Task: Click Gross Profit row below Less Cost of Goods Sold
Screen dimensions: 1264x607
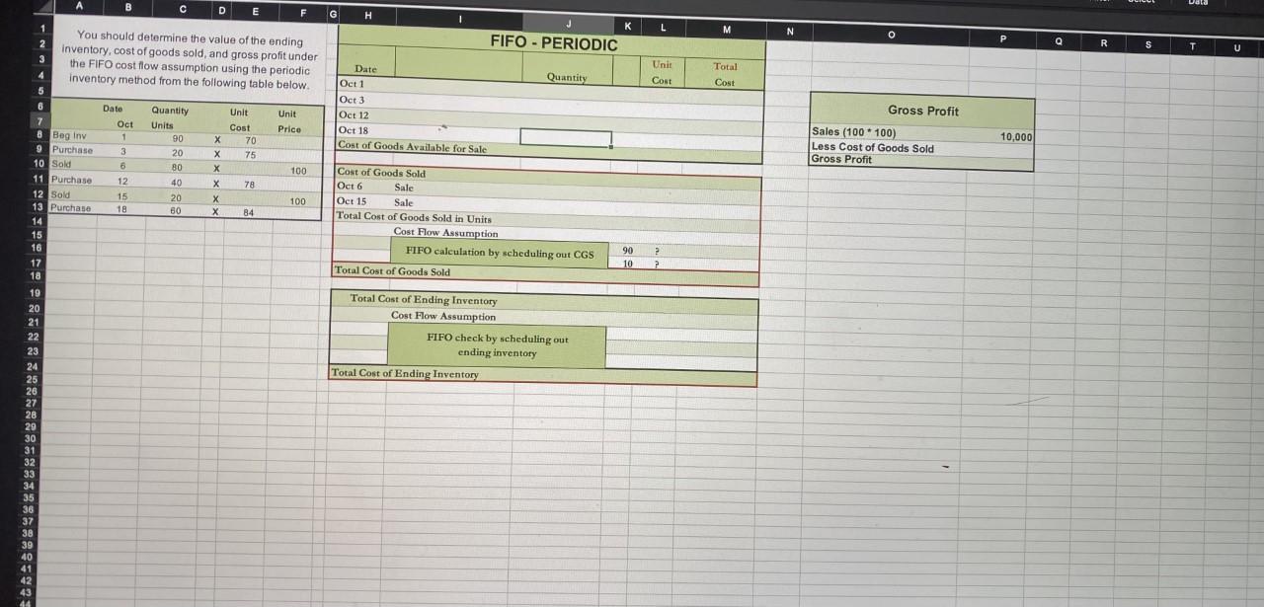Action: 842,159
